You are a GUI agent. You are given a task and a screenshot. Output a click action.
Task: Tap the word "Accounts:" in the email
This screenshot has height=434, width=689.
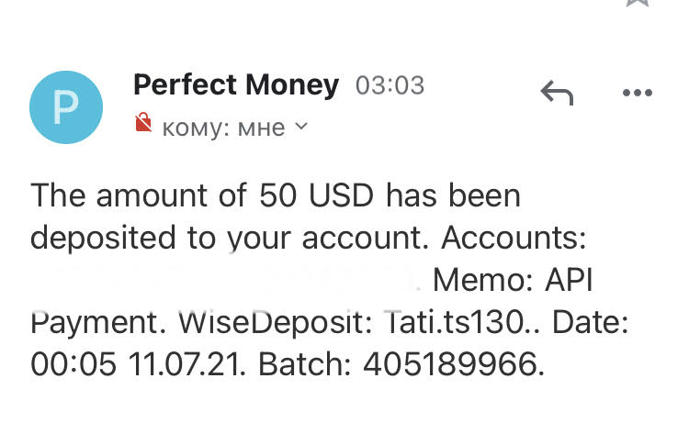point(514,238)
